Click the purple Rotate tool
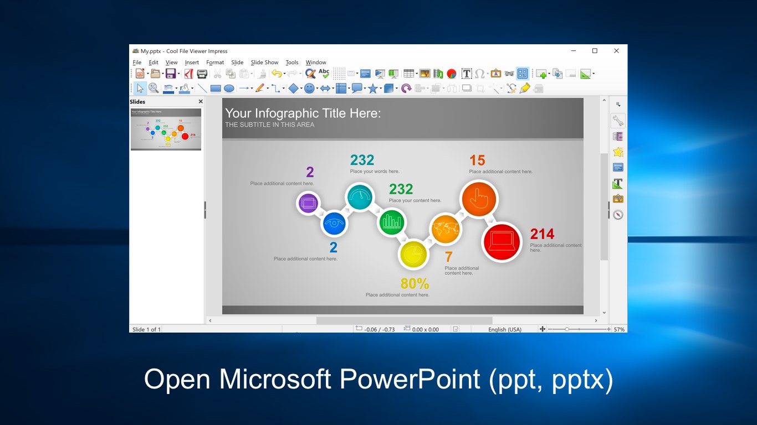Viewport: 757px width, 425px height. (x=406, y=89)
